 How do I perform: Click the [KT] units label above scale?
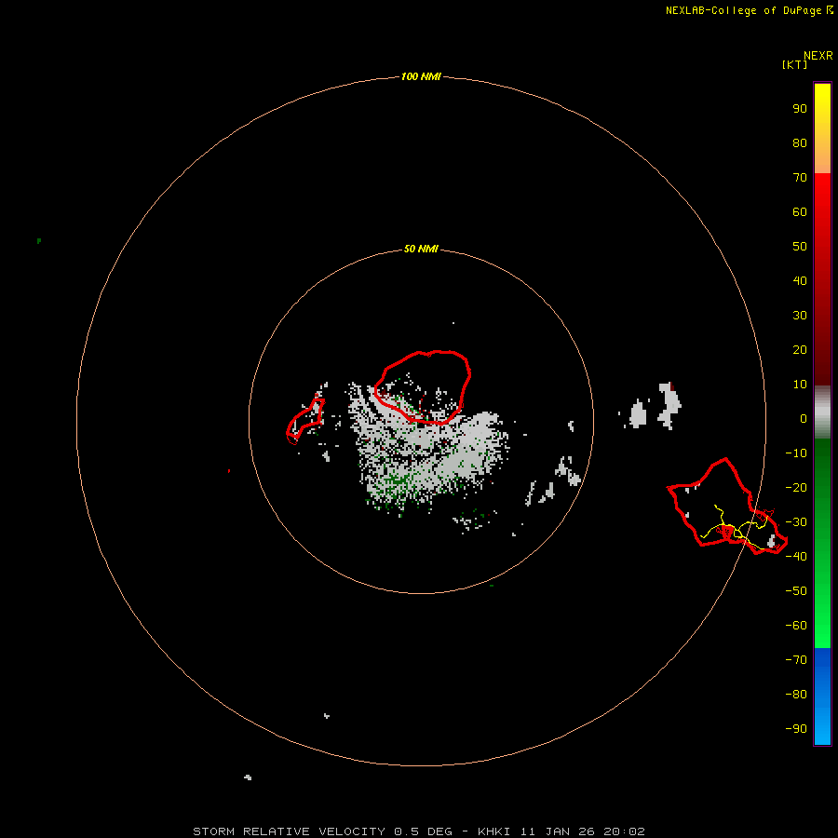click(795, 64)
